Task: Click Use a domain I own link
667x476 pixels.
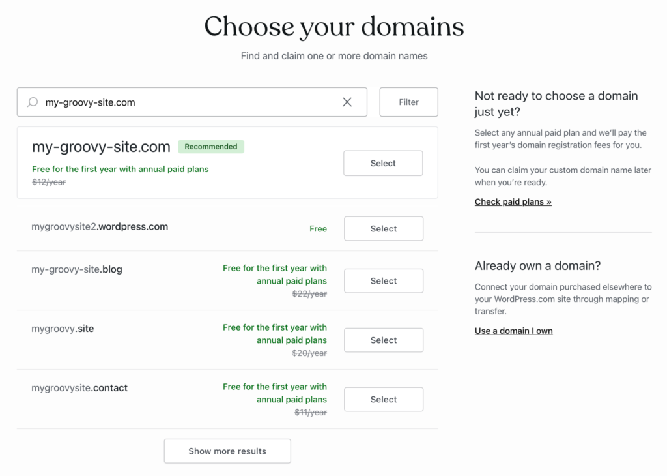Action: pos(514,331)
